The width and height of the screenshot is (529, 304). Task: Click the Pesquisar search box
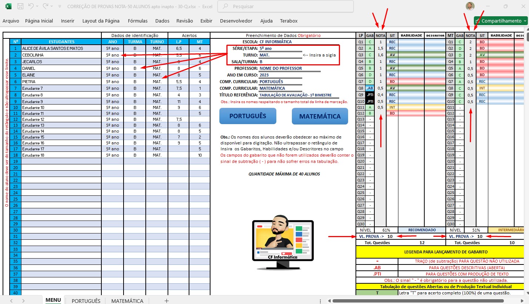(x=285, y=6)
